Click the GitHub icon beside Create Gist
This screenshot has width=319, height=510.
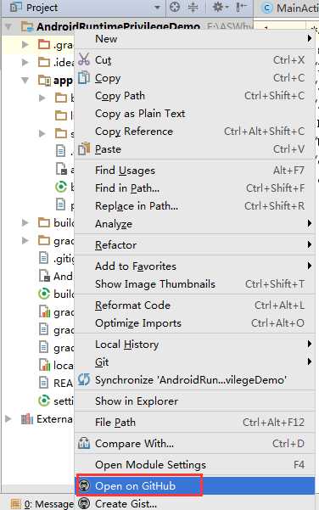coord(84,503)
